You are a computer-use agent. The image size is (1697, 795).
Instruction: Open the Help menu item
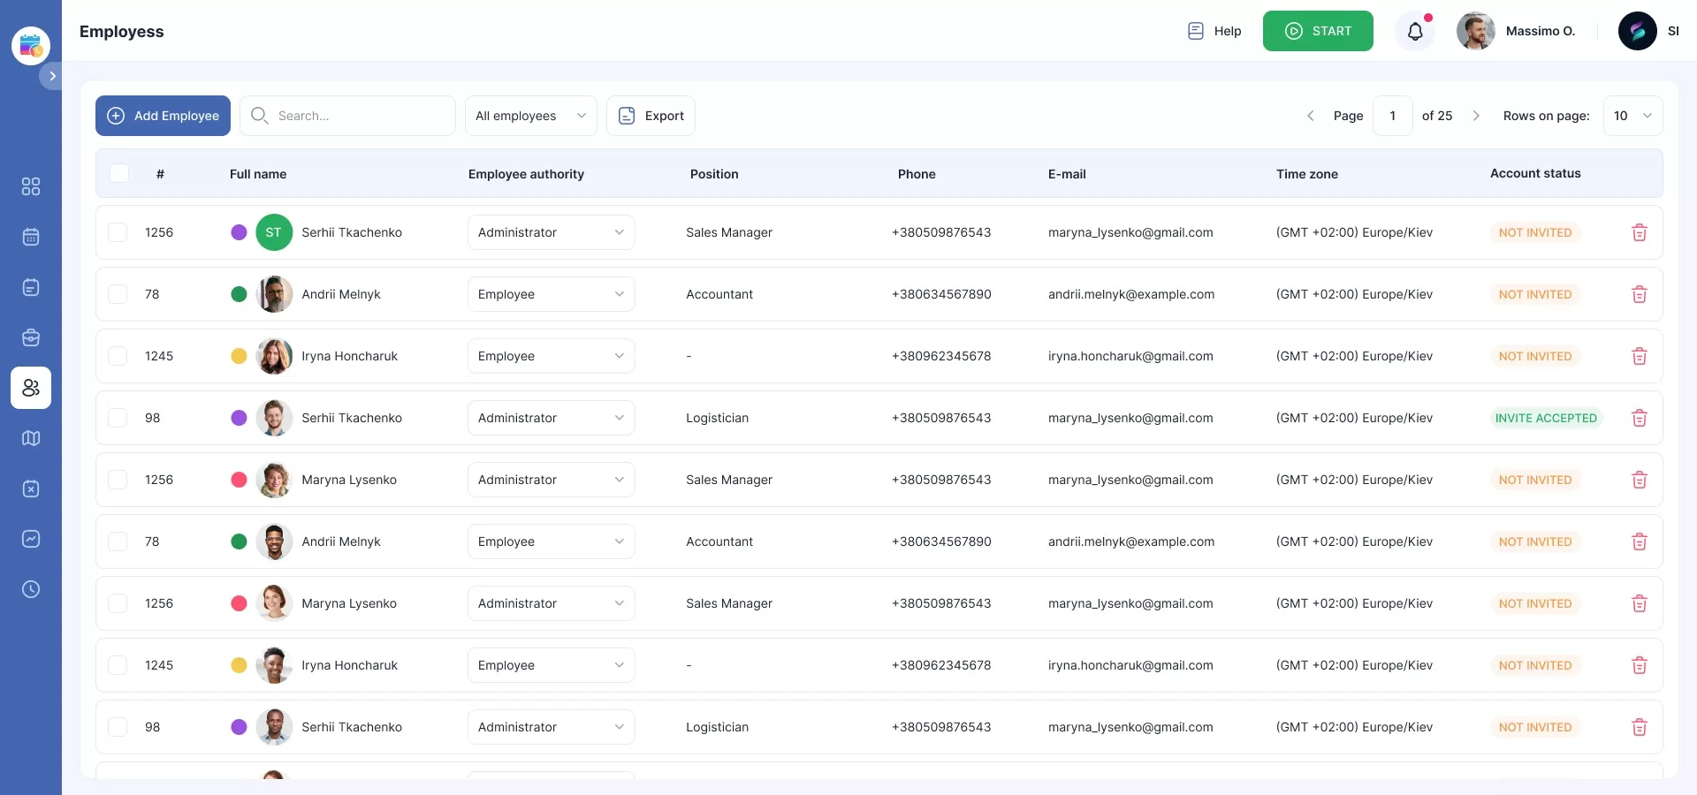tap(1214, 31)
